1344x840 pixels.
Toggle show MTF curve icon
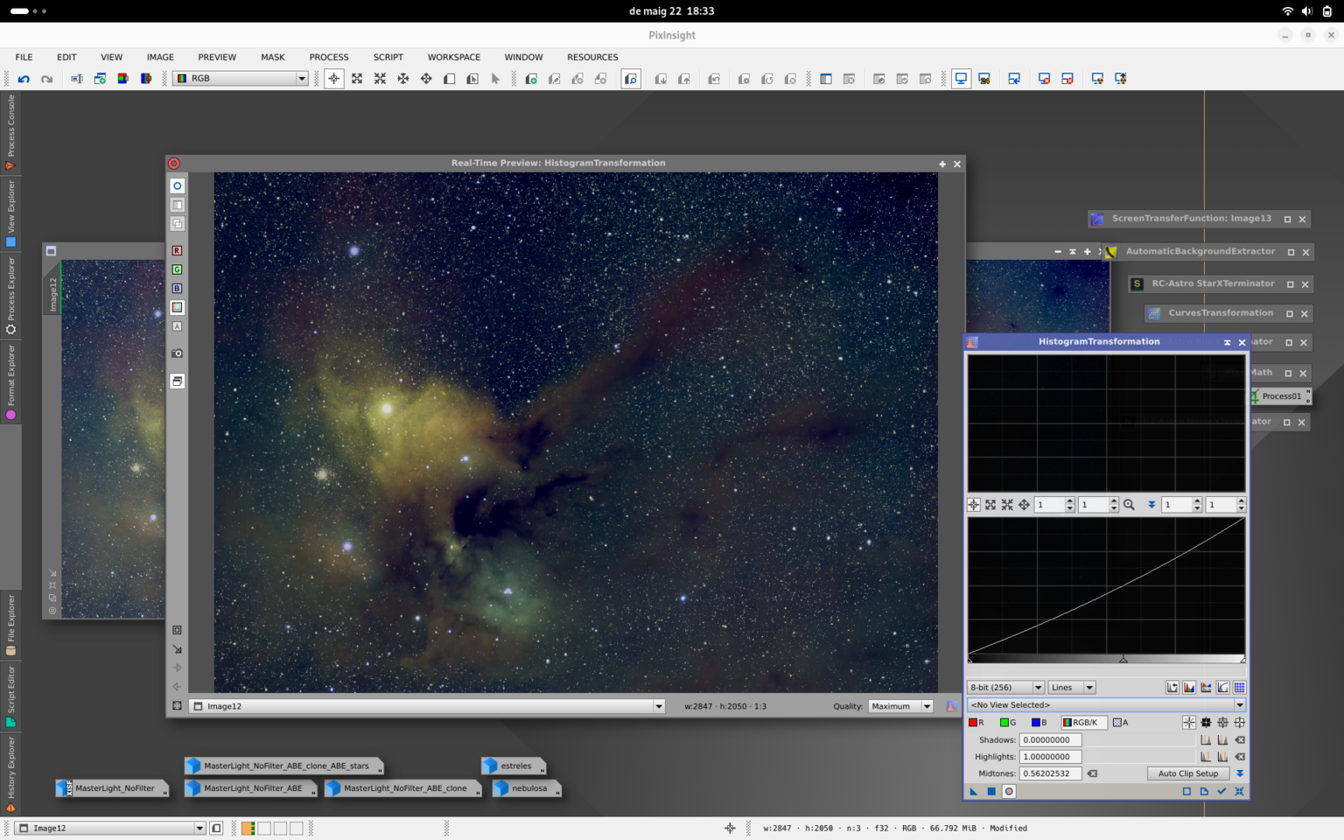click(1223, 688)
